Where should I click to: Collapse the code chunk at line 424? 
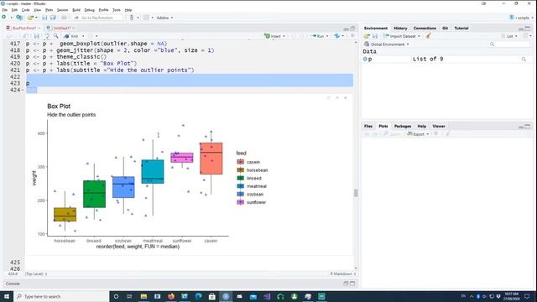pos(23,90)
